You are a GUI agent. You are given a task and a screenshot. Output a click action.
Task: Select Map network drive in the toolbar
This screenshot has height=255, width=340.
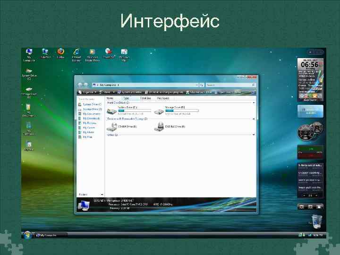(199, 92)
